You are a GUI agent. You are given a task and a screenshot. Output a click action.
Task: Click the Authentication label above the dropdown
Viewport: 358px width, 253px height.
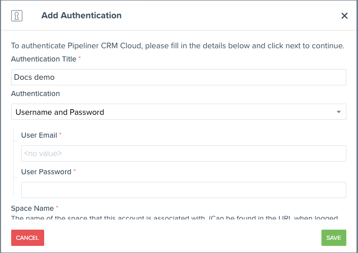point(36,93)
